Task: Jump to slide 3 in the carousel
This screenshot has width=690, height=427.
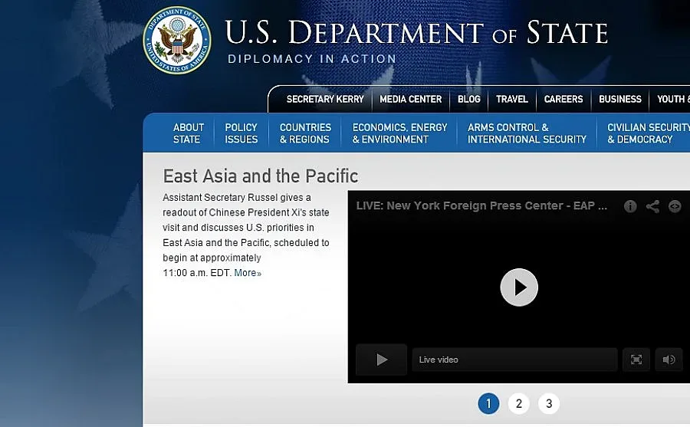Action: (549, 403)
